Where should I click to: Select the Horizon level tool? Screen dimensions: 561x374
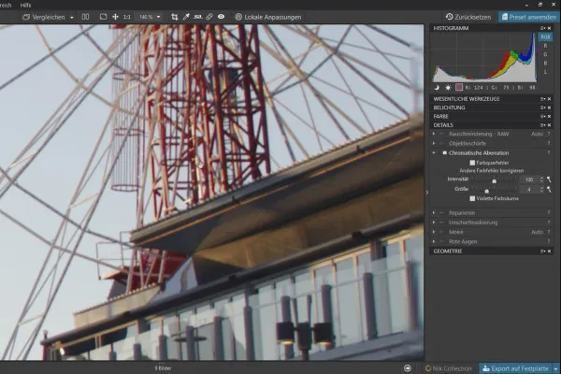click(x=197, y=17)
